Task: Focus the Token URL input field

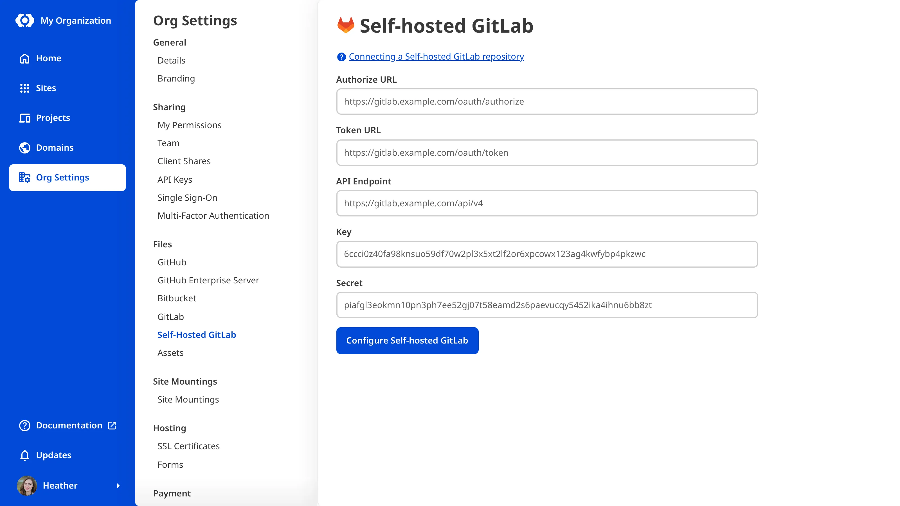Action: pyautogui.click(x=547, y=153)
